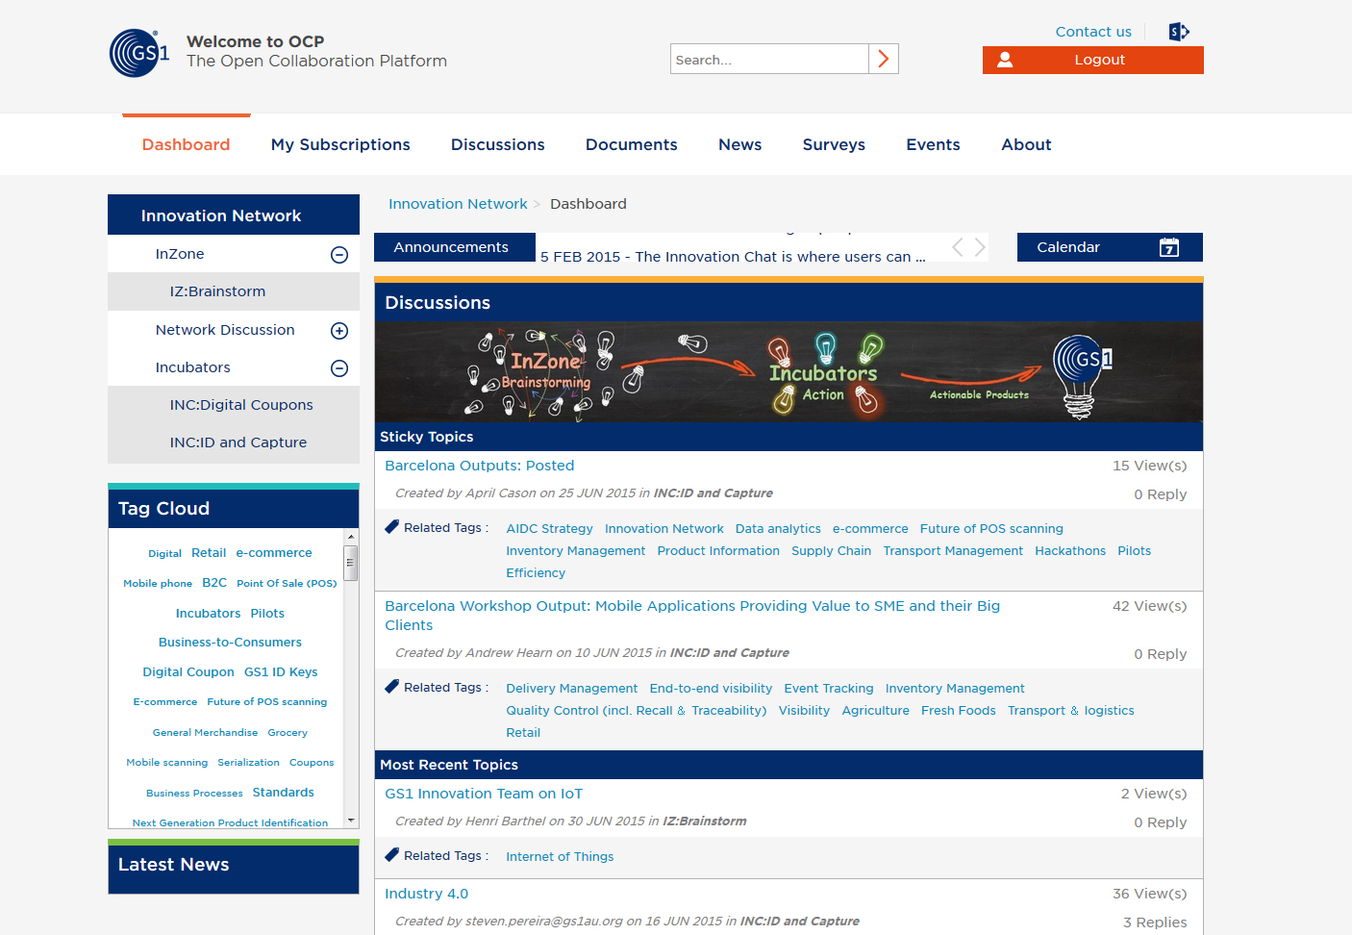Screen dimensions: 1352x935
Task: Click the Event Tracking tag
Action: pyautogui.click(x=829, y=689)
